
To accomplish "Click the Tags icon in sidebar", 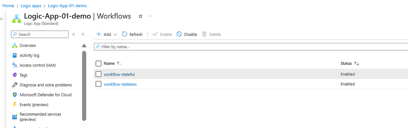I will click(x=15, y=75).
